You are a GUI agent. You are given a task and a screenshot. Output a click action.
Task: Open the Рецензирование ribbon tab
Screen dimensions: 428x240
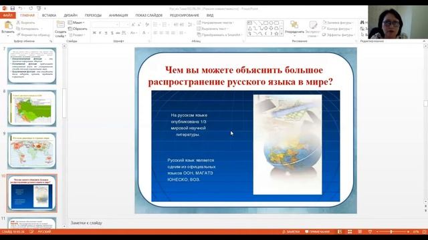pyautogui.click(x=185, y=15)
